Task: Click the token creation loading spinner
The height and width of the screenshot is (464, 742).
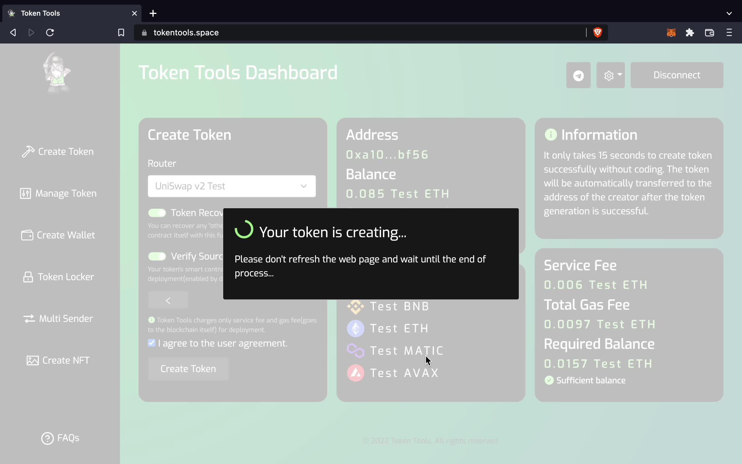Action: pyautogui.click(x=244, y=230)
